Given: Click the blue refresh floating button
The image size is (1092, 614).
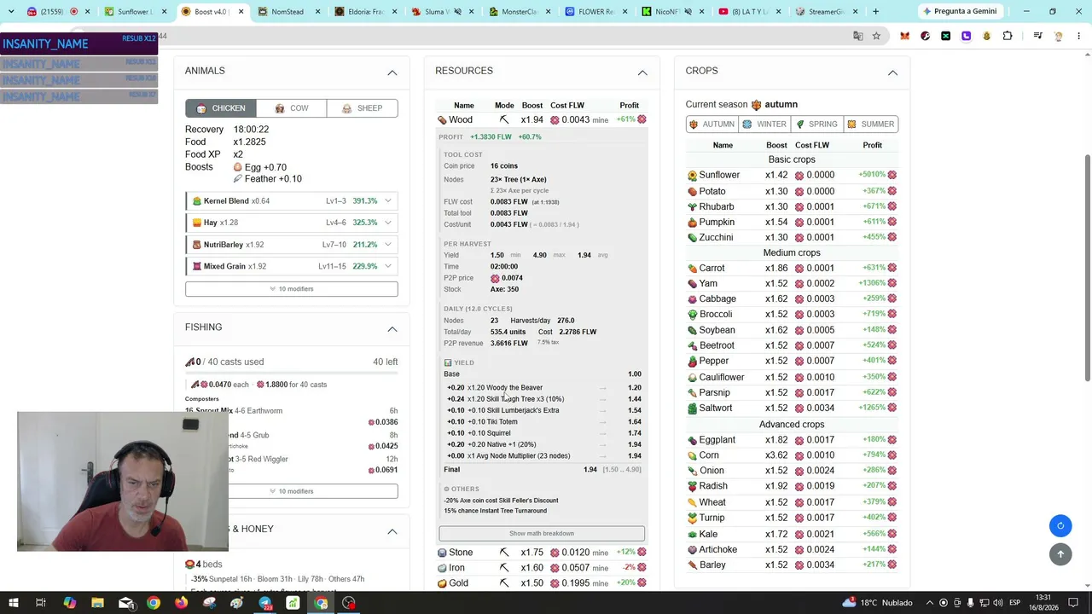Looking at the screenshot, I should [1060, 525].
